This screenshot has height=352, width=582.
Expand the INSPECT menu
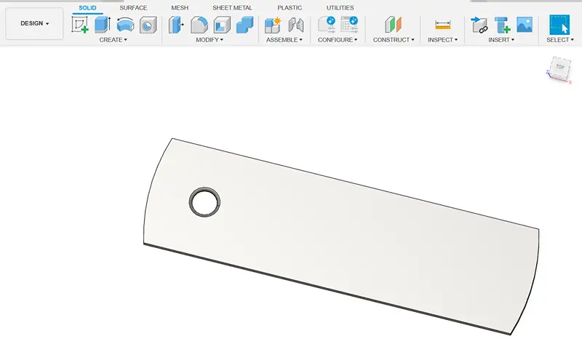443,40
